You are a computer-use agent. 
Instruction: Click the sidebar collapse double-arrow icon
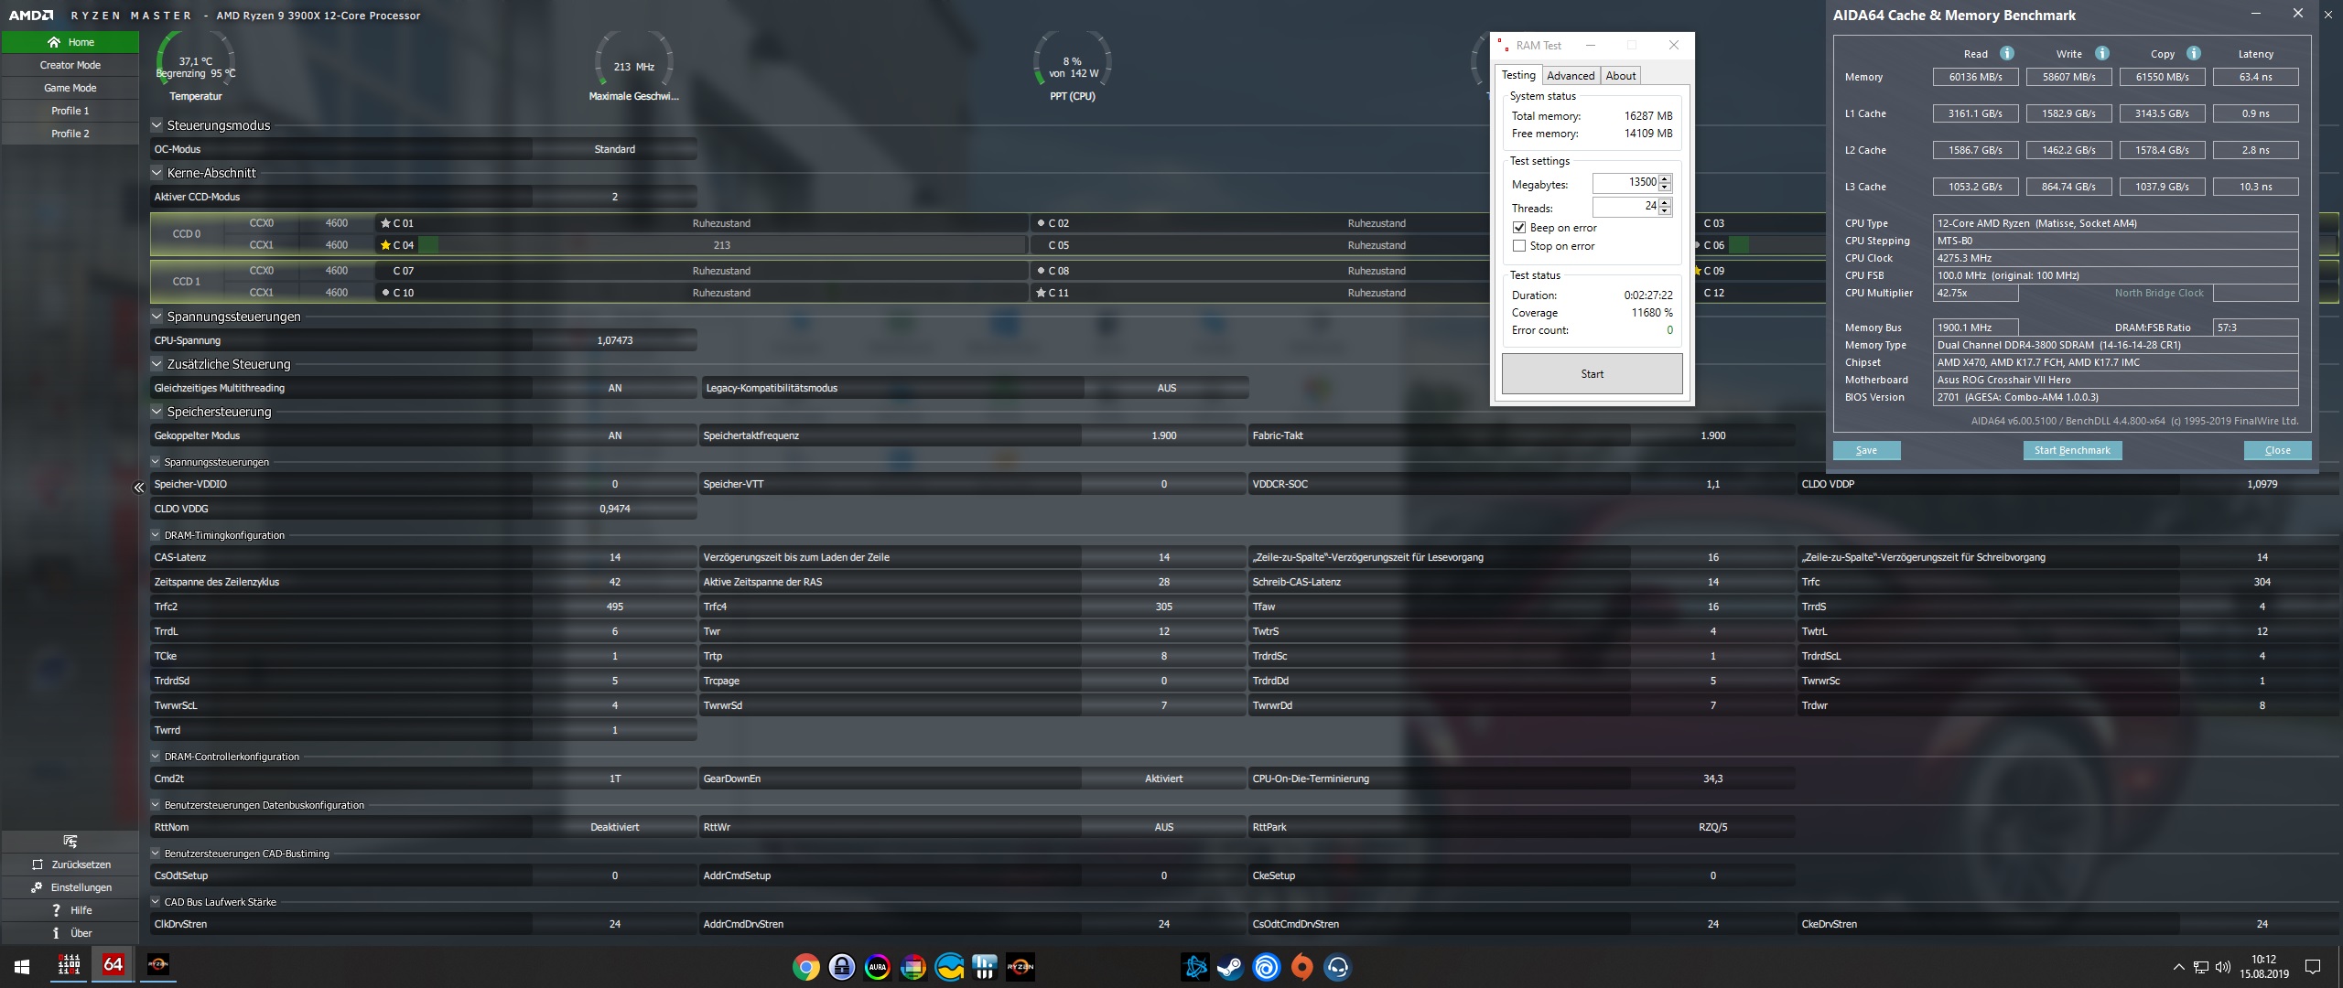coord(139,488)
